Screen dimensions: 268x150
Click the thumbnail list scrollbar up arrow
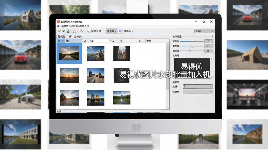tap(168, 45)
